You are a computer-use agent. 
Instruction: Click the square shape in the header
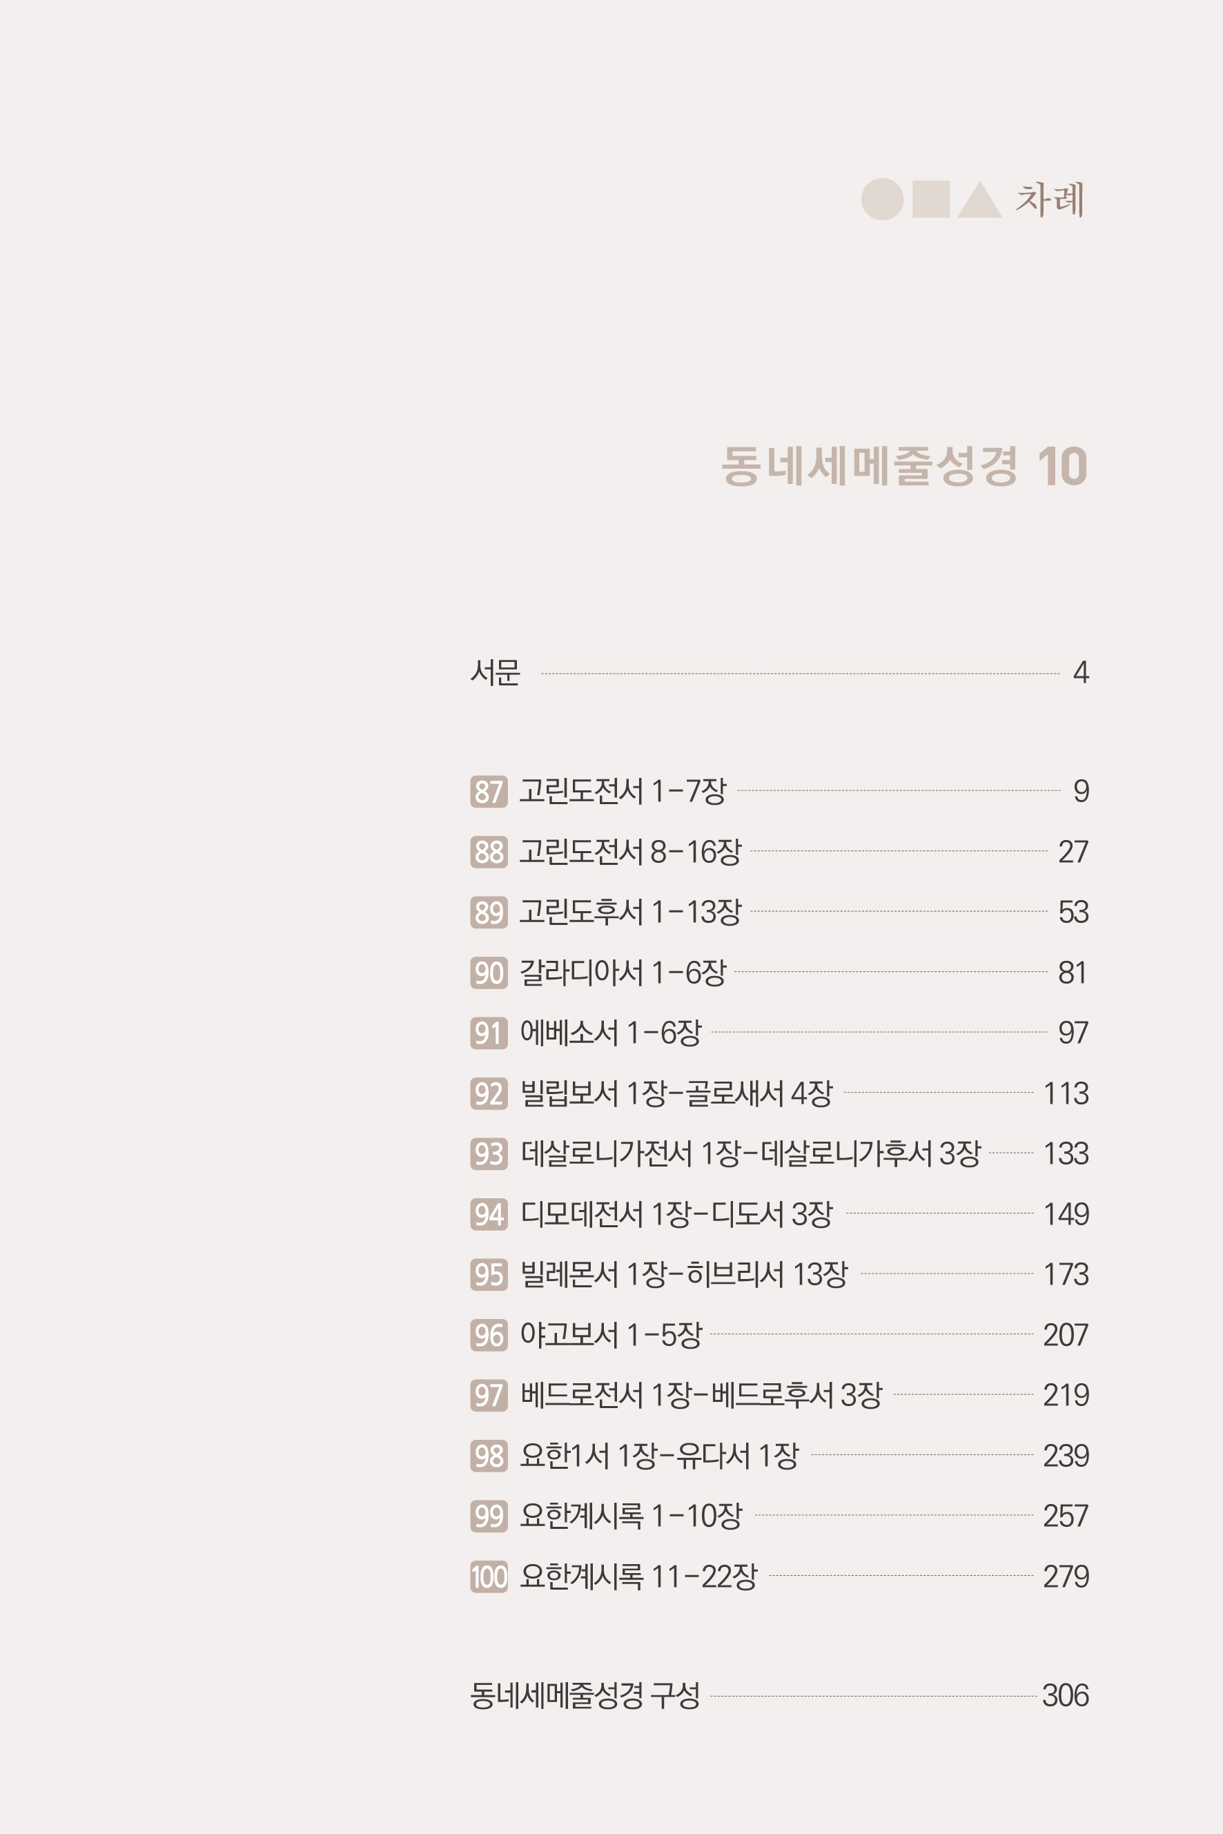(930, 199)
